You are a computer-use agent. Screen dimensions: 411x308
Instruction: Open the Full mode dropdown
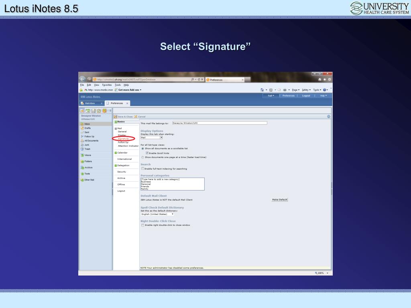[271, 96]
